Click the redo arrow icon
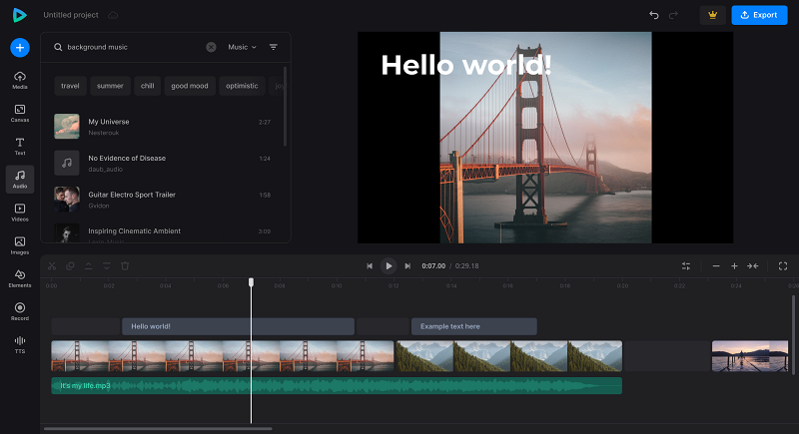The image size is (799, 434). [x=673, y=15]
